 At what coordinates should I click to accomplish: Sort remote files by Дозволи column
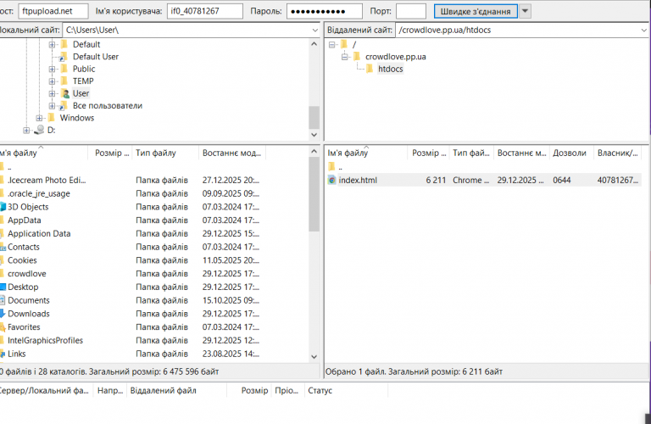571,153
